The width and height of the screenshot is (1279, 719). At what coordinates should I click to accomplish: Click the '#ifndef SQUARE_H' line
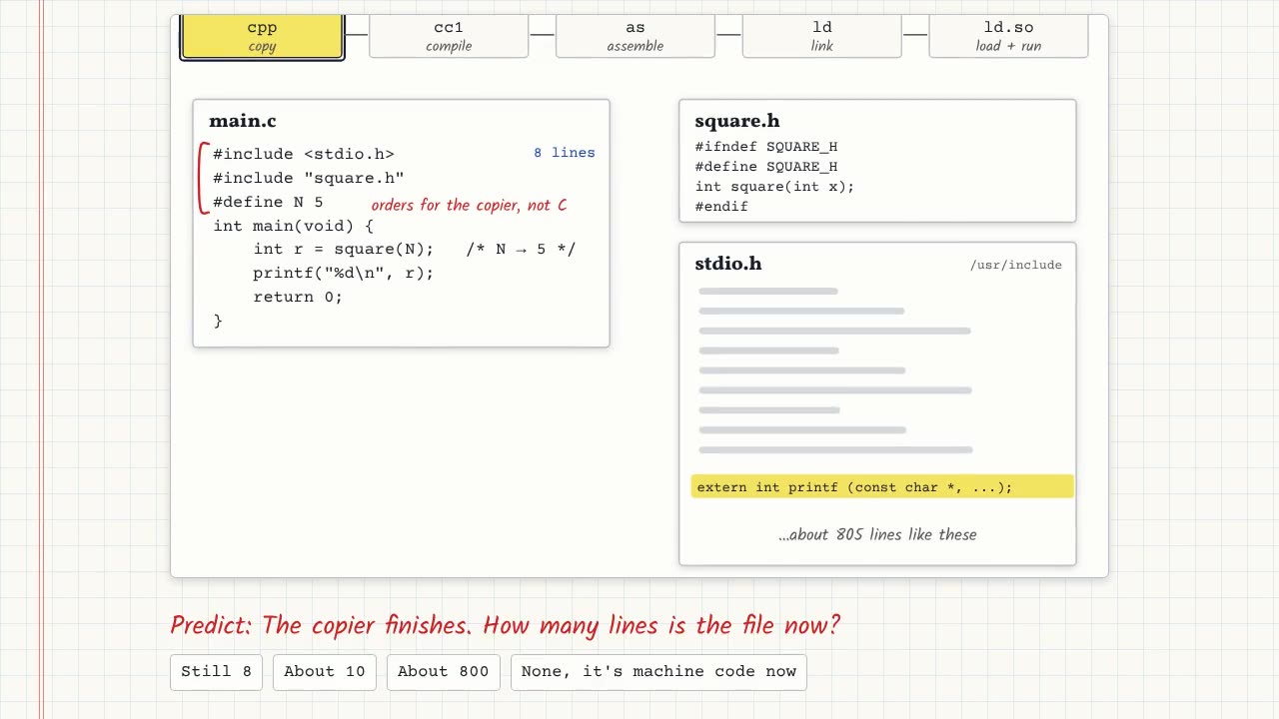(x=766, y=147)
